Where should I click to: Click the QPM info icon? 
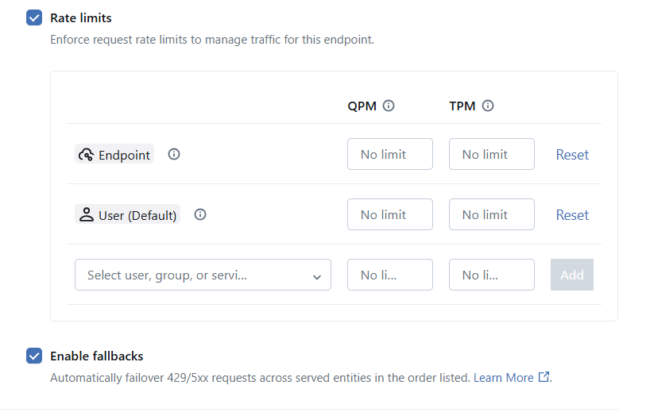[x=389, y=106]
